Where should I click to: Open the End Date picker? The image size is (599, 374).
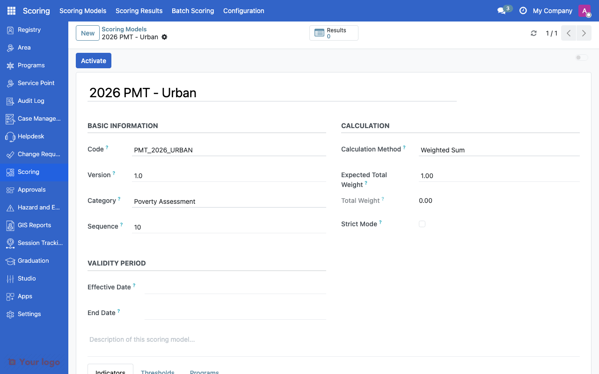[x=235, y=313]
